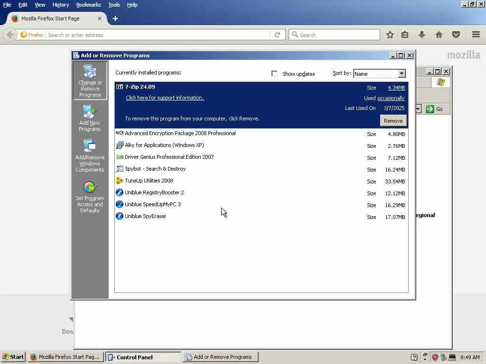The height and width of the screenshot is (364, 486).
Task: Open the History menu in Firefox
Action: (x=60, y=5)
